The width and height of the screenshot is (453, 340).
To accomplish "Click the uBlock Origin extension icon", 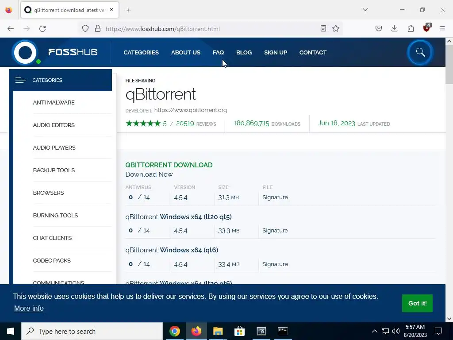I will tap(427, 28).
